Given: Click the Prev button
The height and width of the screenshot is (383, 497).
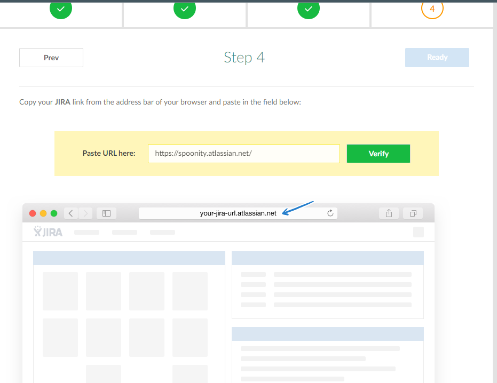Looking at the screenshot, I should click(51, 58).
